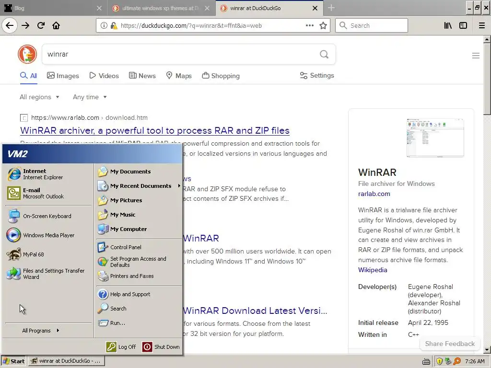
Task: Open WinRAR Download Latest Version link
Action: point(255,310)
